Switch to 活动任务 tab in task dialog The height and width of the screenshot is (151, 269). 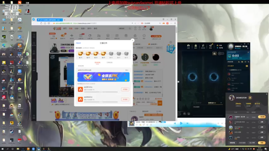pos(98,62)
